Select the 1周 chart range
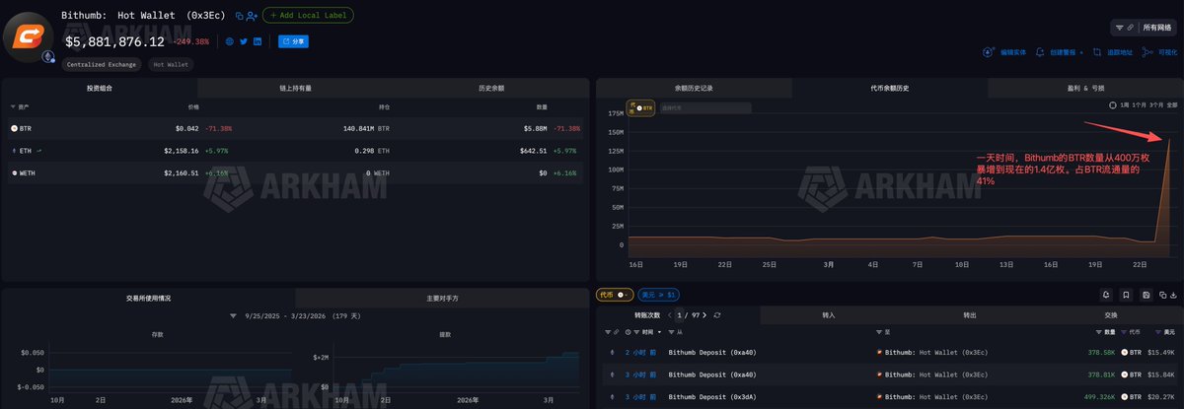Viewport: 1184px width, 409px height. click(1125, 103)
